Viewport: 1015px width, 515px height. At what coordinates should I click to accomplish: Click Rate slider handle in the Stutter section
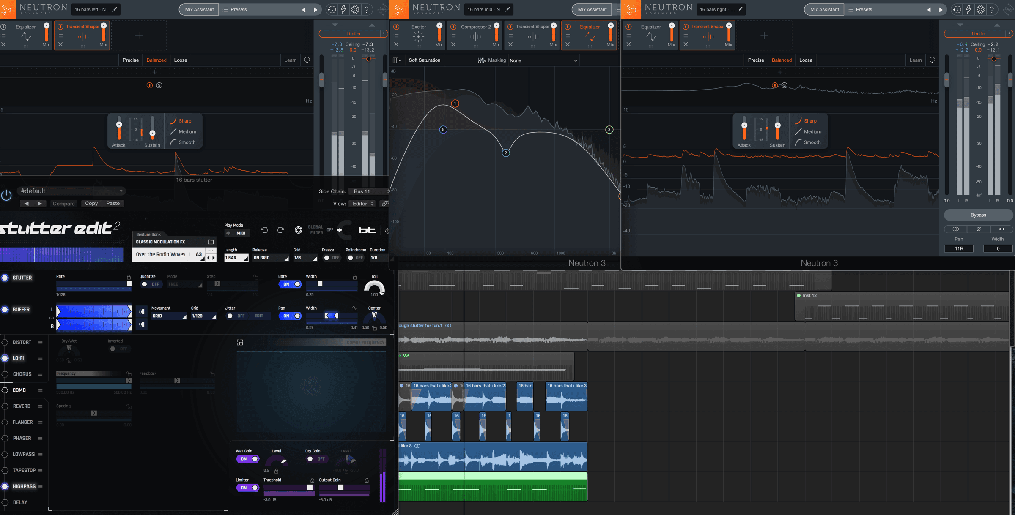129,284
